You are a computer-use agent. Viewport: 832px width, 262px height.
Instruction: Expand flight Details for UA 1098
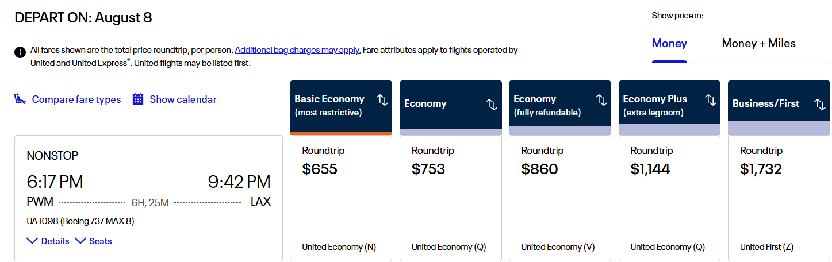click(x=48, y=241)
